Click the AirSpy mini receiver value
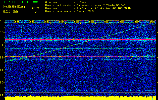This screenshot has width=158, height=100. [x=104, y=8]
